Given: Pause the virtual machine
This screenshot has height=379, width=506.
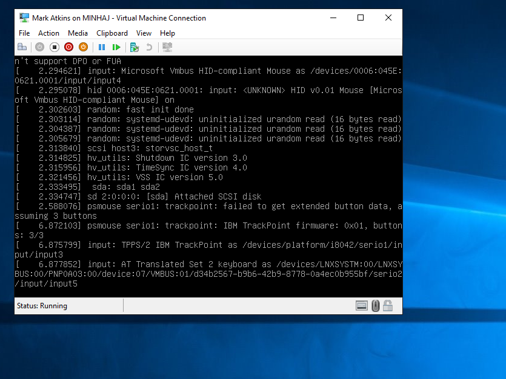Looking at the screenshot, I should coord(102,47).
